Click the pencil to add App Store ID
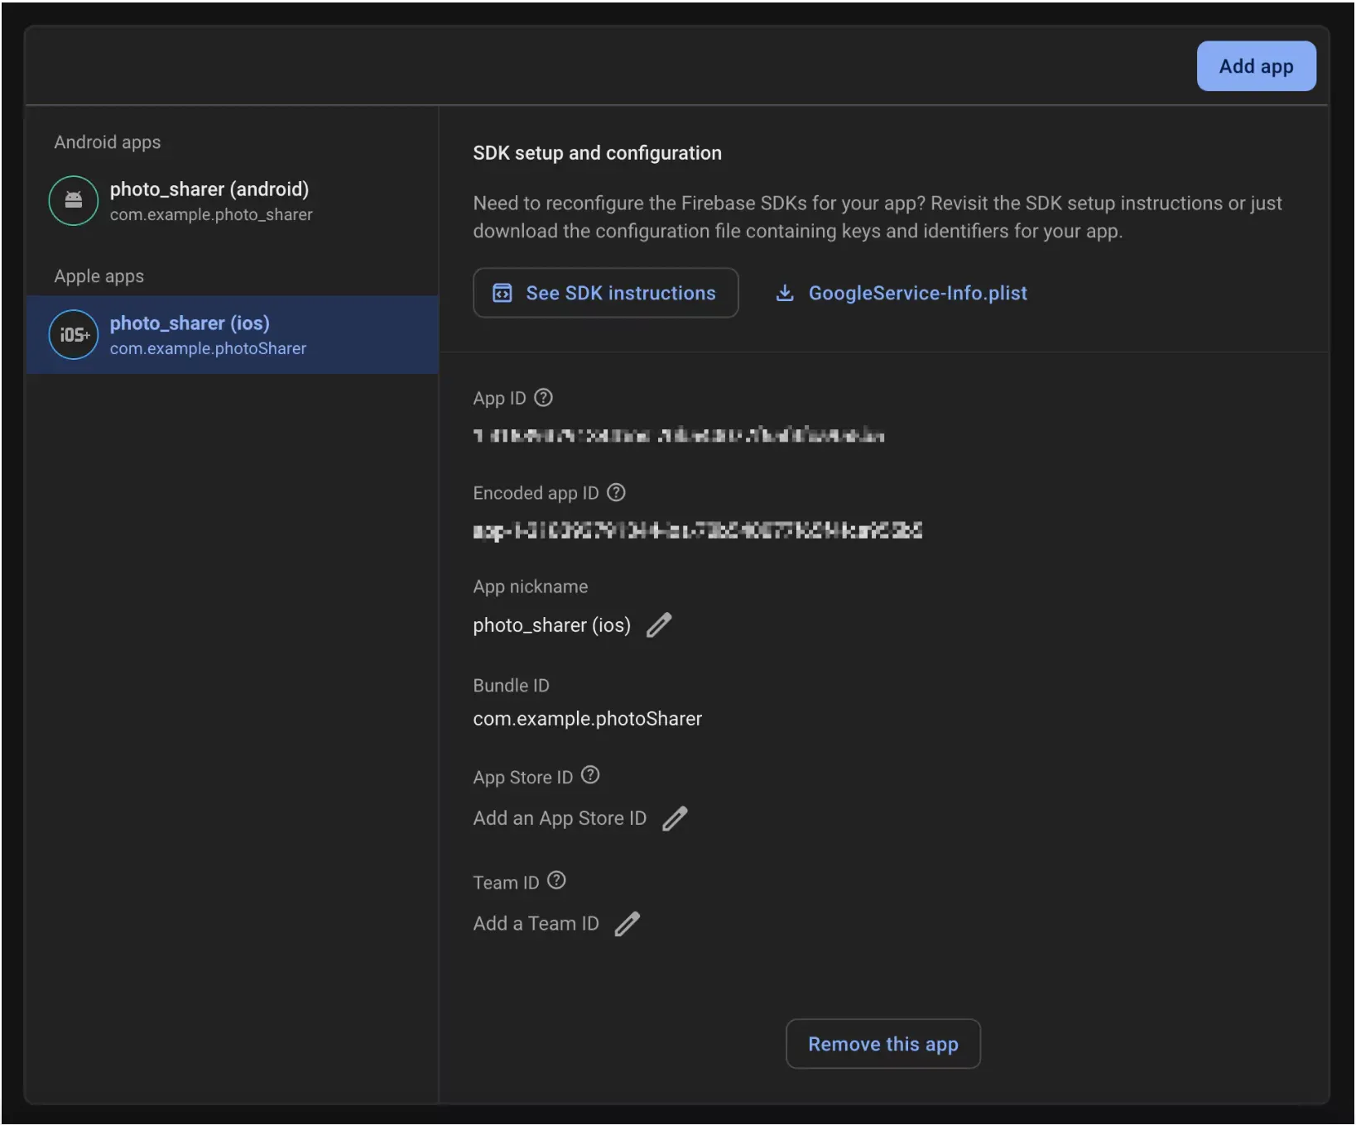The height and width of the screenshot is (1125, 1356). click(x=675, y=818)
